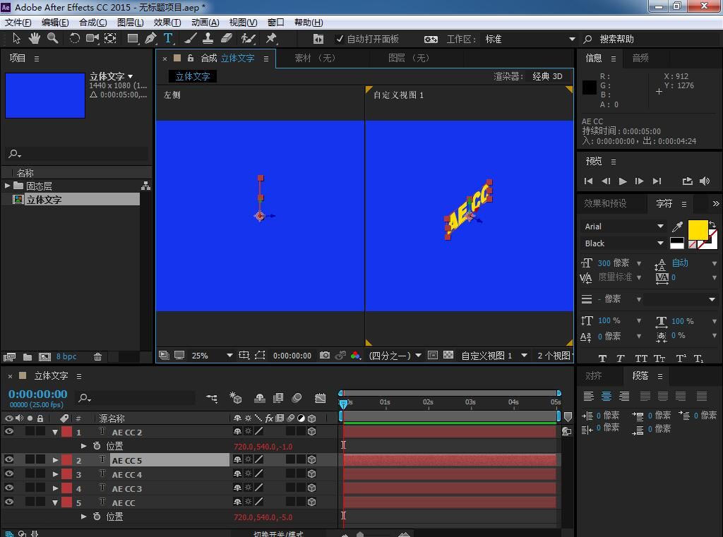Image resolution: width=723 pixels, height=537 pixels.
Task: Jump to the first frame
Action: 588,181
